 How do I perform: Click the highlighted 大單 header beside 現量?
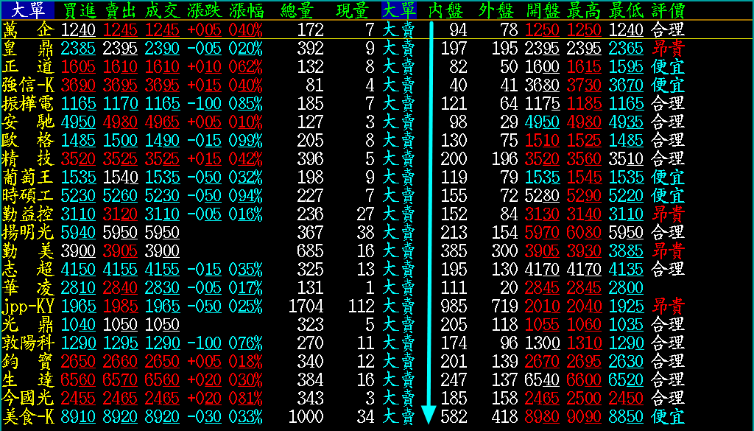398,10
